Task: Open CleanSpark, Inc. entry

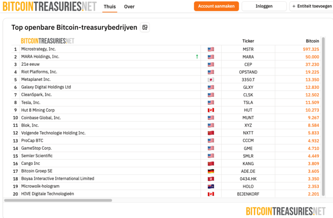Action: point(36,95)
